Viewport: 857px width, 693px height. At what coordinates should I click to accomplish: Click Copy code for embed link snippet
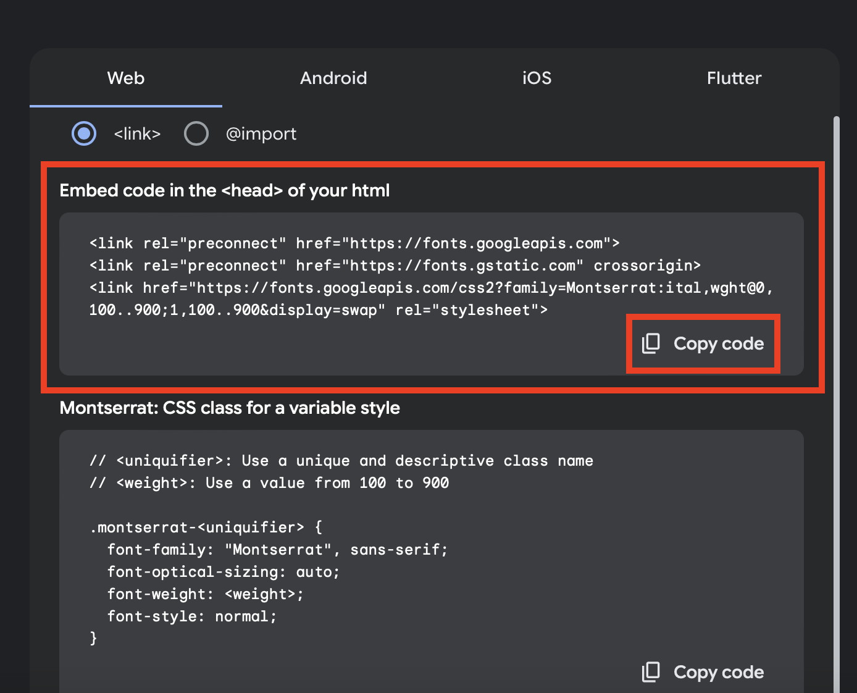703,343
